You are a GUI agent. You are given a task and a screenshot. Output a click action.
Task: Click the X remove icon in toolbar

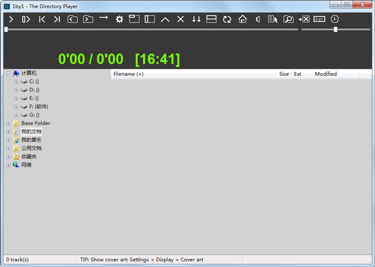[x=181, y=19]
